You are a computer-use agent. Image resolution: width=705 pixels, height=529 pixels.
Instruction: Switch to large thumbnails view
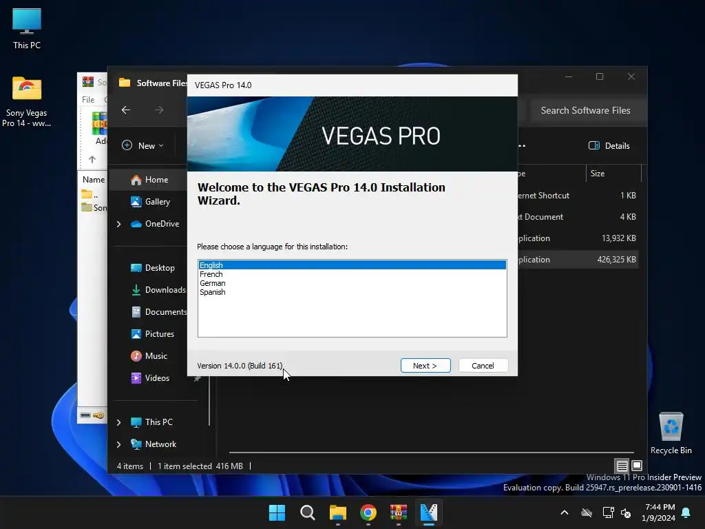click(x=637, y=466)
